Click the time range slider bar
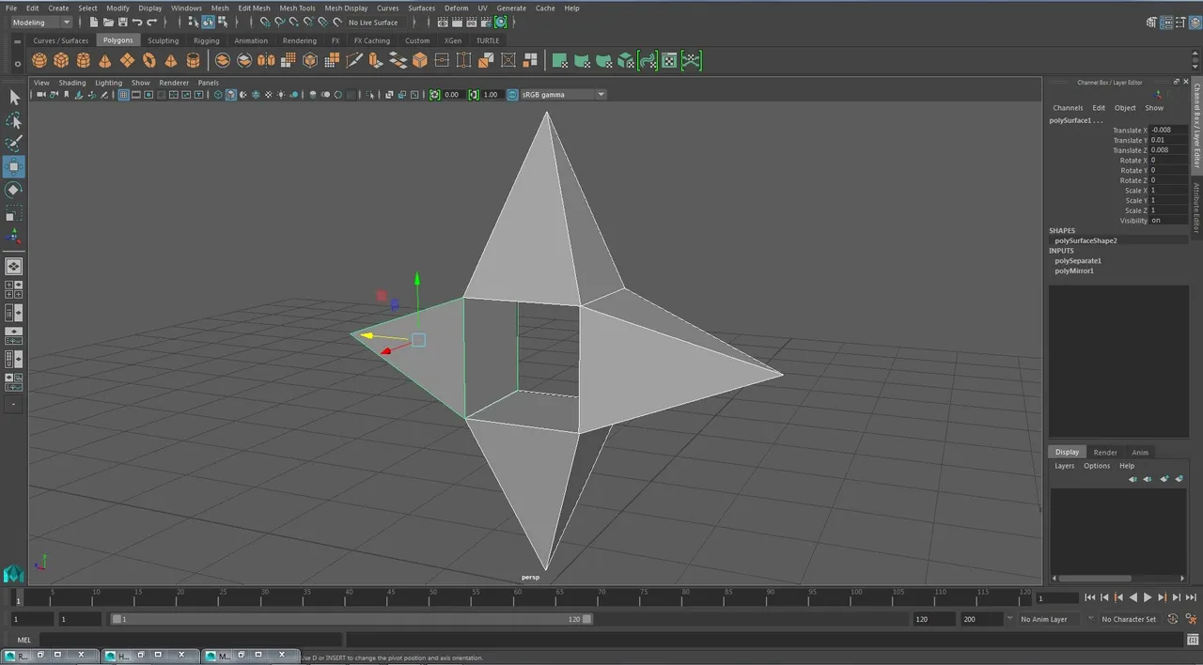The width and height of the screenshot is (1203, 665). point(352,619)
